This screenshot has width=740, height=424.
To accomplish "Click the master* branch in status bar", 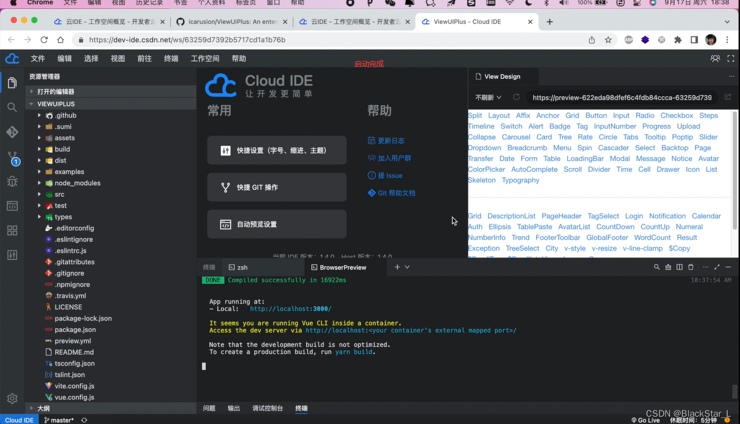I will coord(59,420).
